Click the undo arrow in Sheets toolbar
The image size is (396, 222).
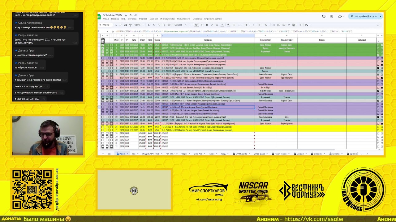pyautogui.click(x=115, y=25)
